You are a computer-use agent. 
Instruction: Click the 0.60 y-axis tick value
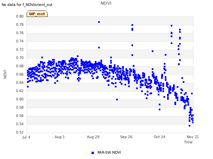point(20,99)
